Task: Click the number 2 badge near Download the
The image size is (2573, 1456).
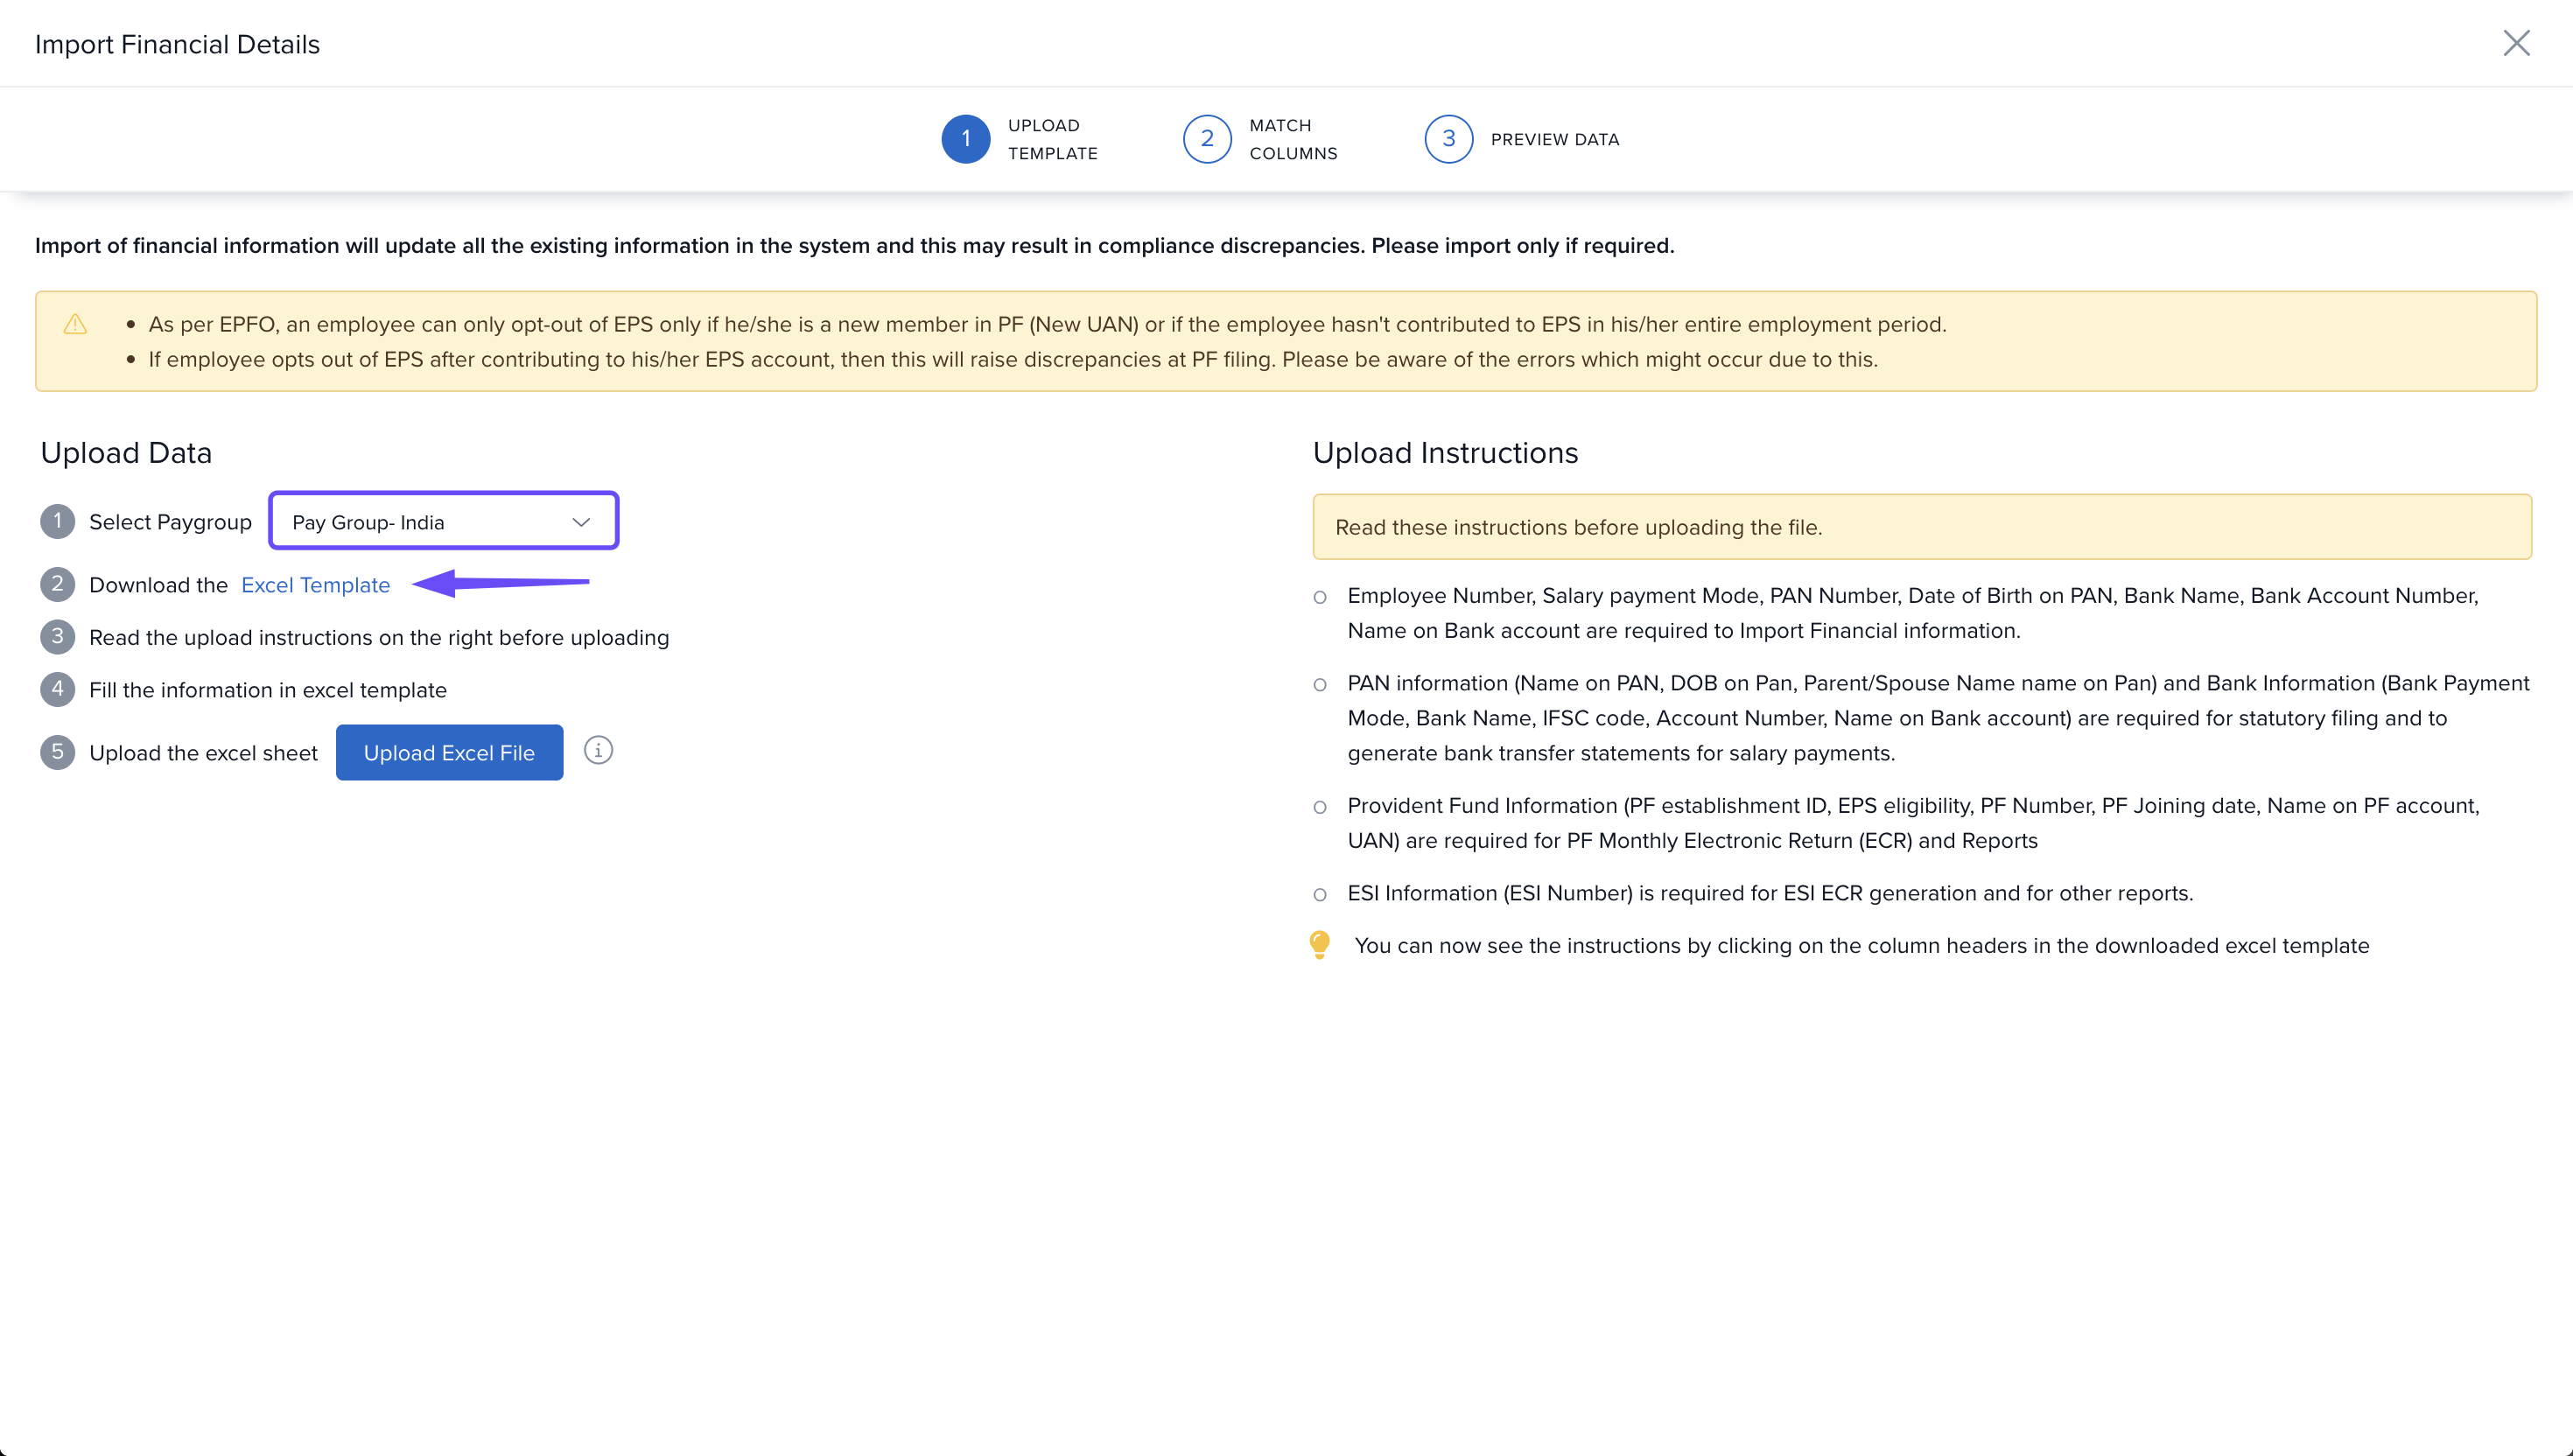Action: 57,584
